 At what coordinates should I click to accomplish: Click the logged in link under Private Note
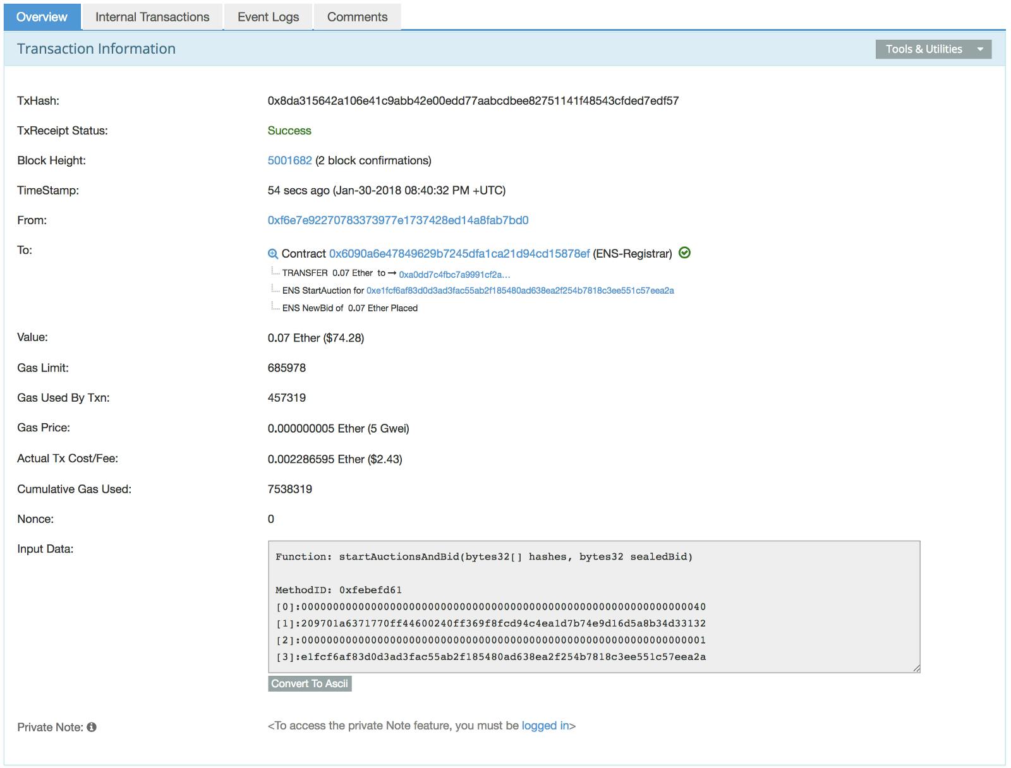[545, 726]
